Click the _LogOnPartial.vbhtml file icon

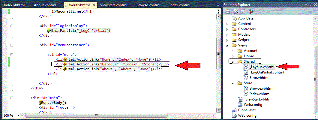[x=246, y=72]
